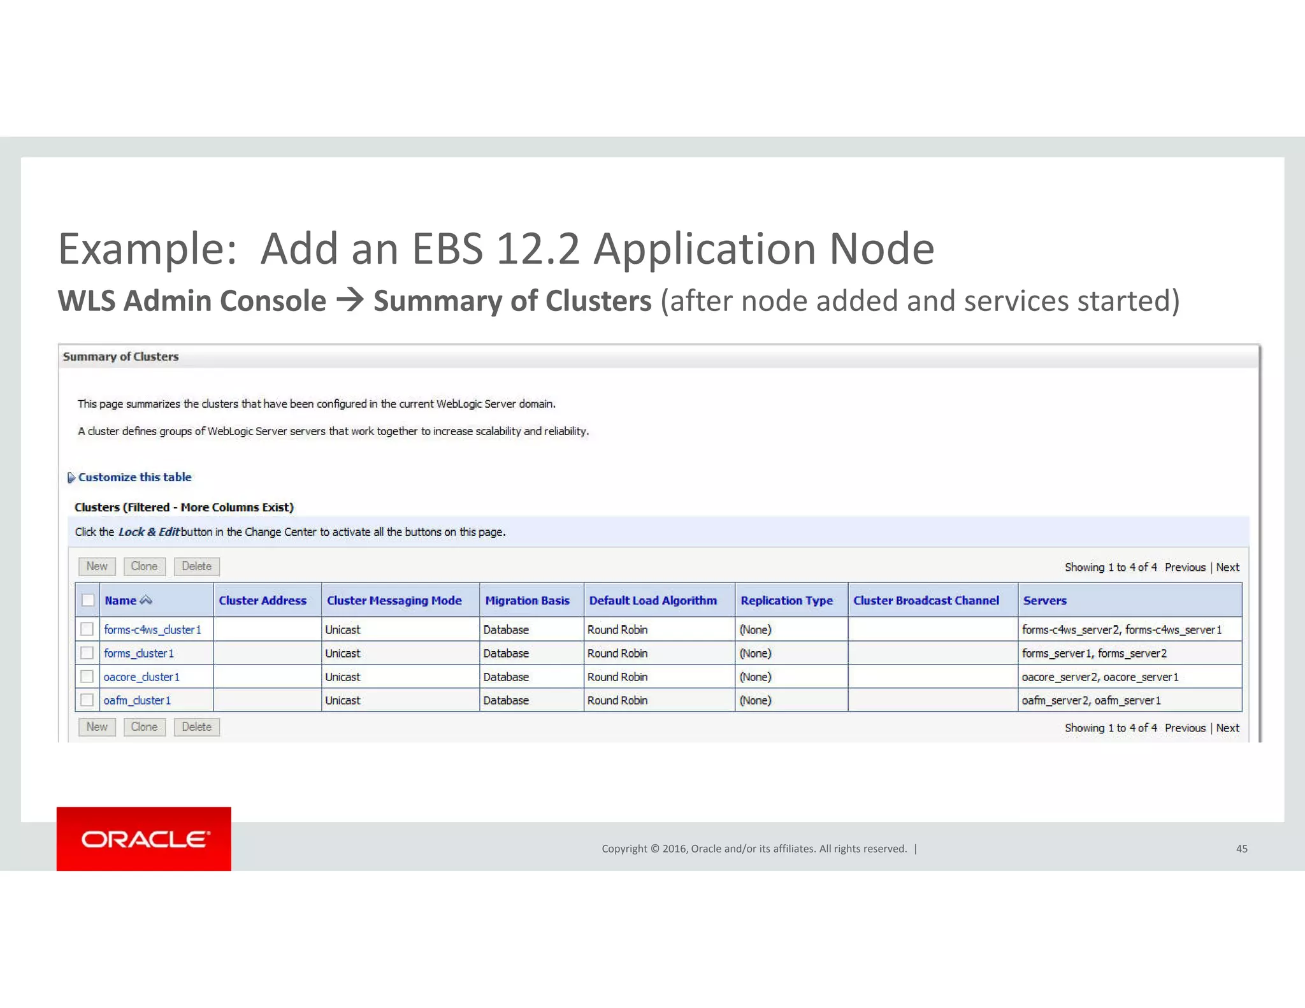Select the oacore_cluster1 row checkbox

tap(87, 677)
